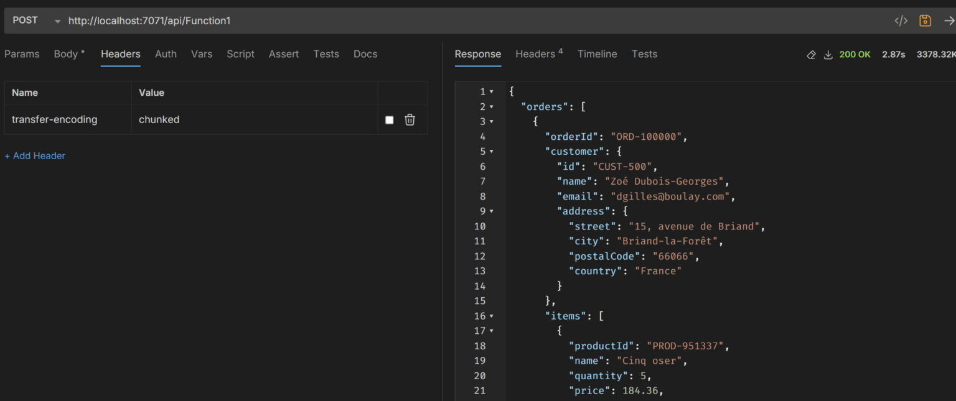Click the 200 OK status indicator
Screen dimensions: 956x401
[855, 55]
